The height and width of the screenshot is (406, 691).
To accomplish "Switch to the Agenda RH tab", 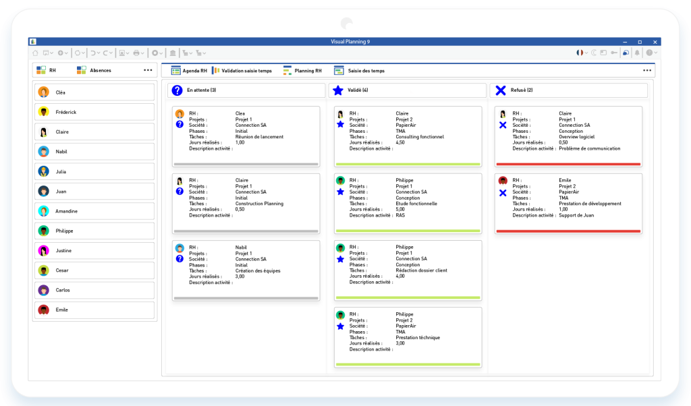I will click(x=189, y=70).
